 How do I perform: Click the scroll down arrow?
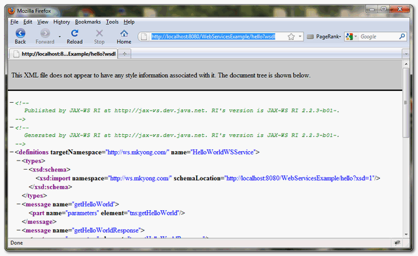(406, 234)
